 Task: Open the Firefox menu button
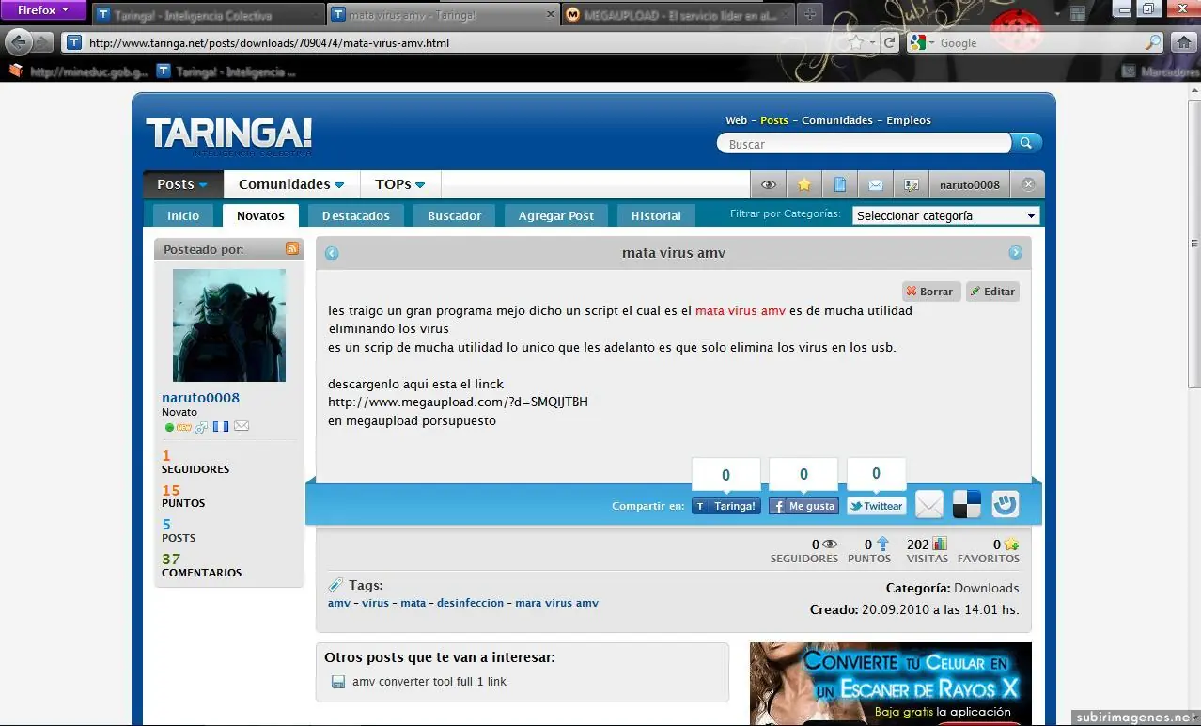click(43, 10)
